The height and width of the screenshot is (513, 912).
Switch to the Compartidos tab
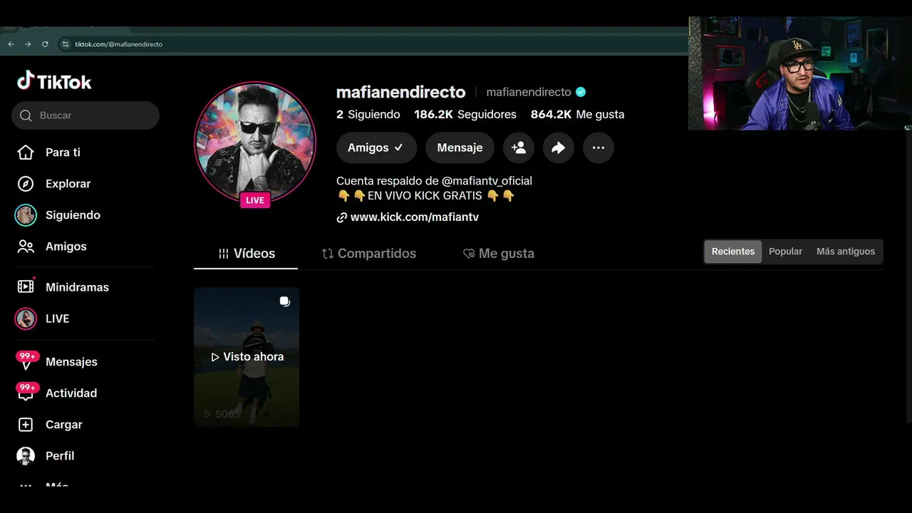click(369, 254)
